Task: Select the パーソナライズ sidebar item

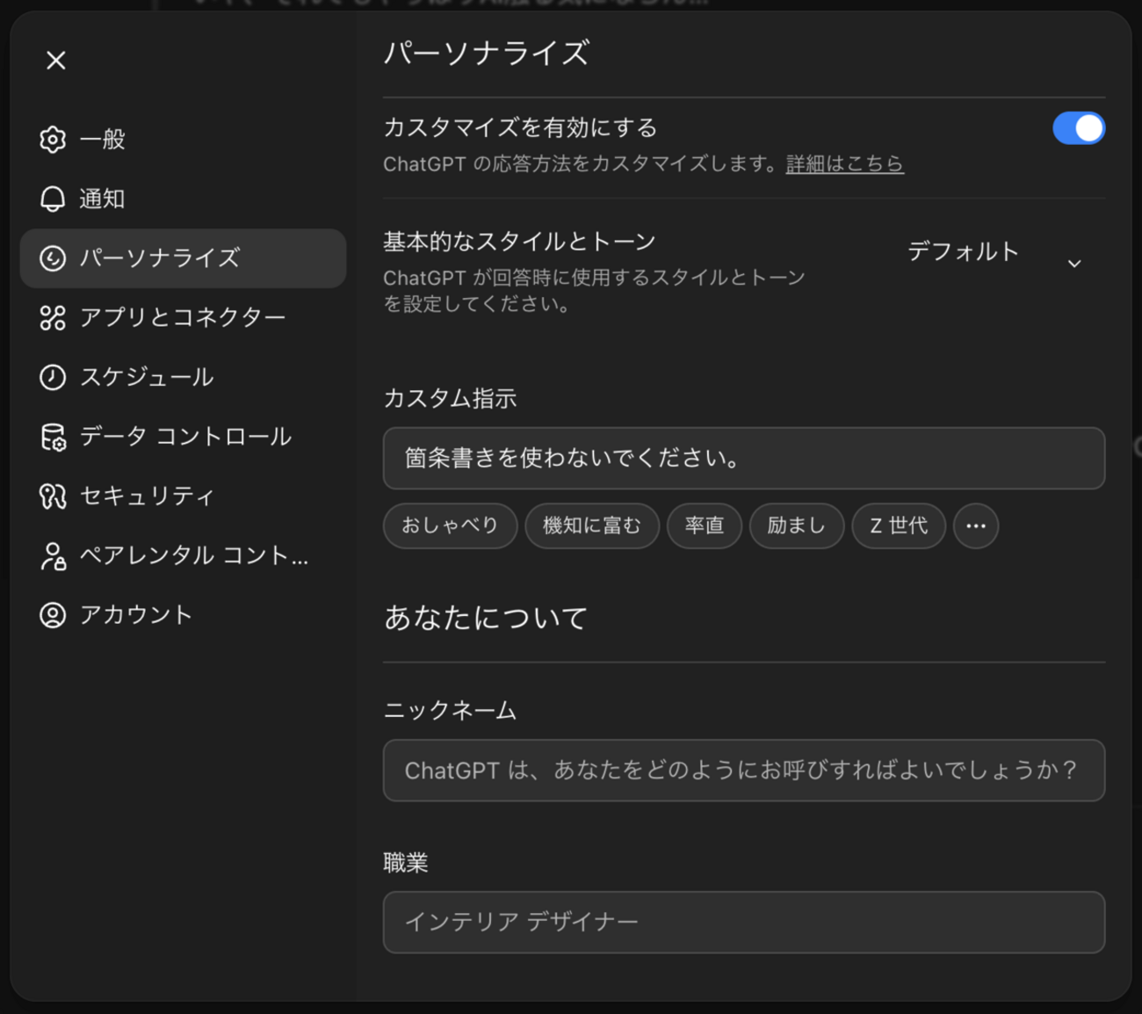Action: point(183,258)
